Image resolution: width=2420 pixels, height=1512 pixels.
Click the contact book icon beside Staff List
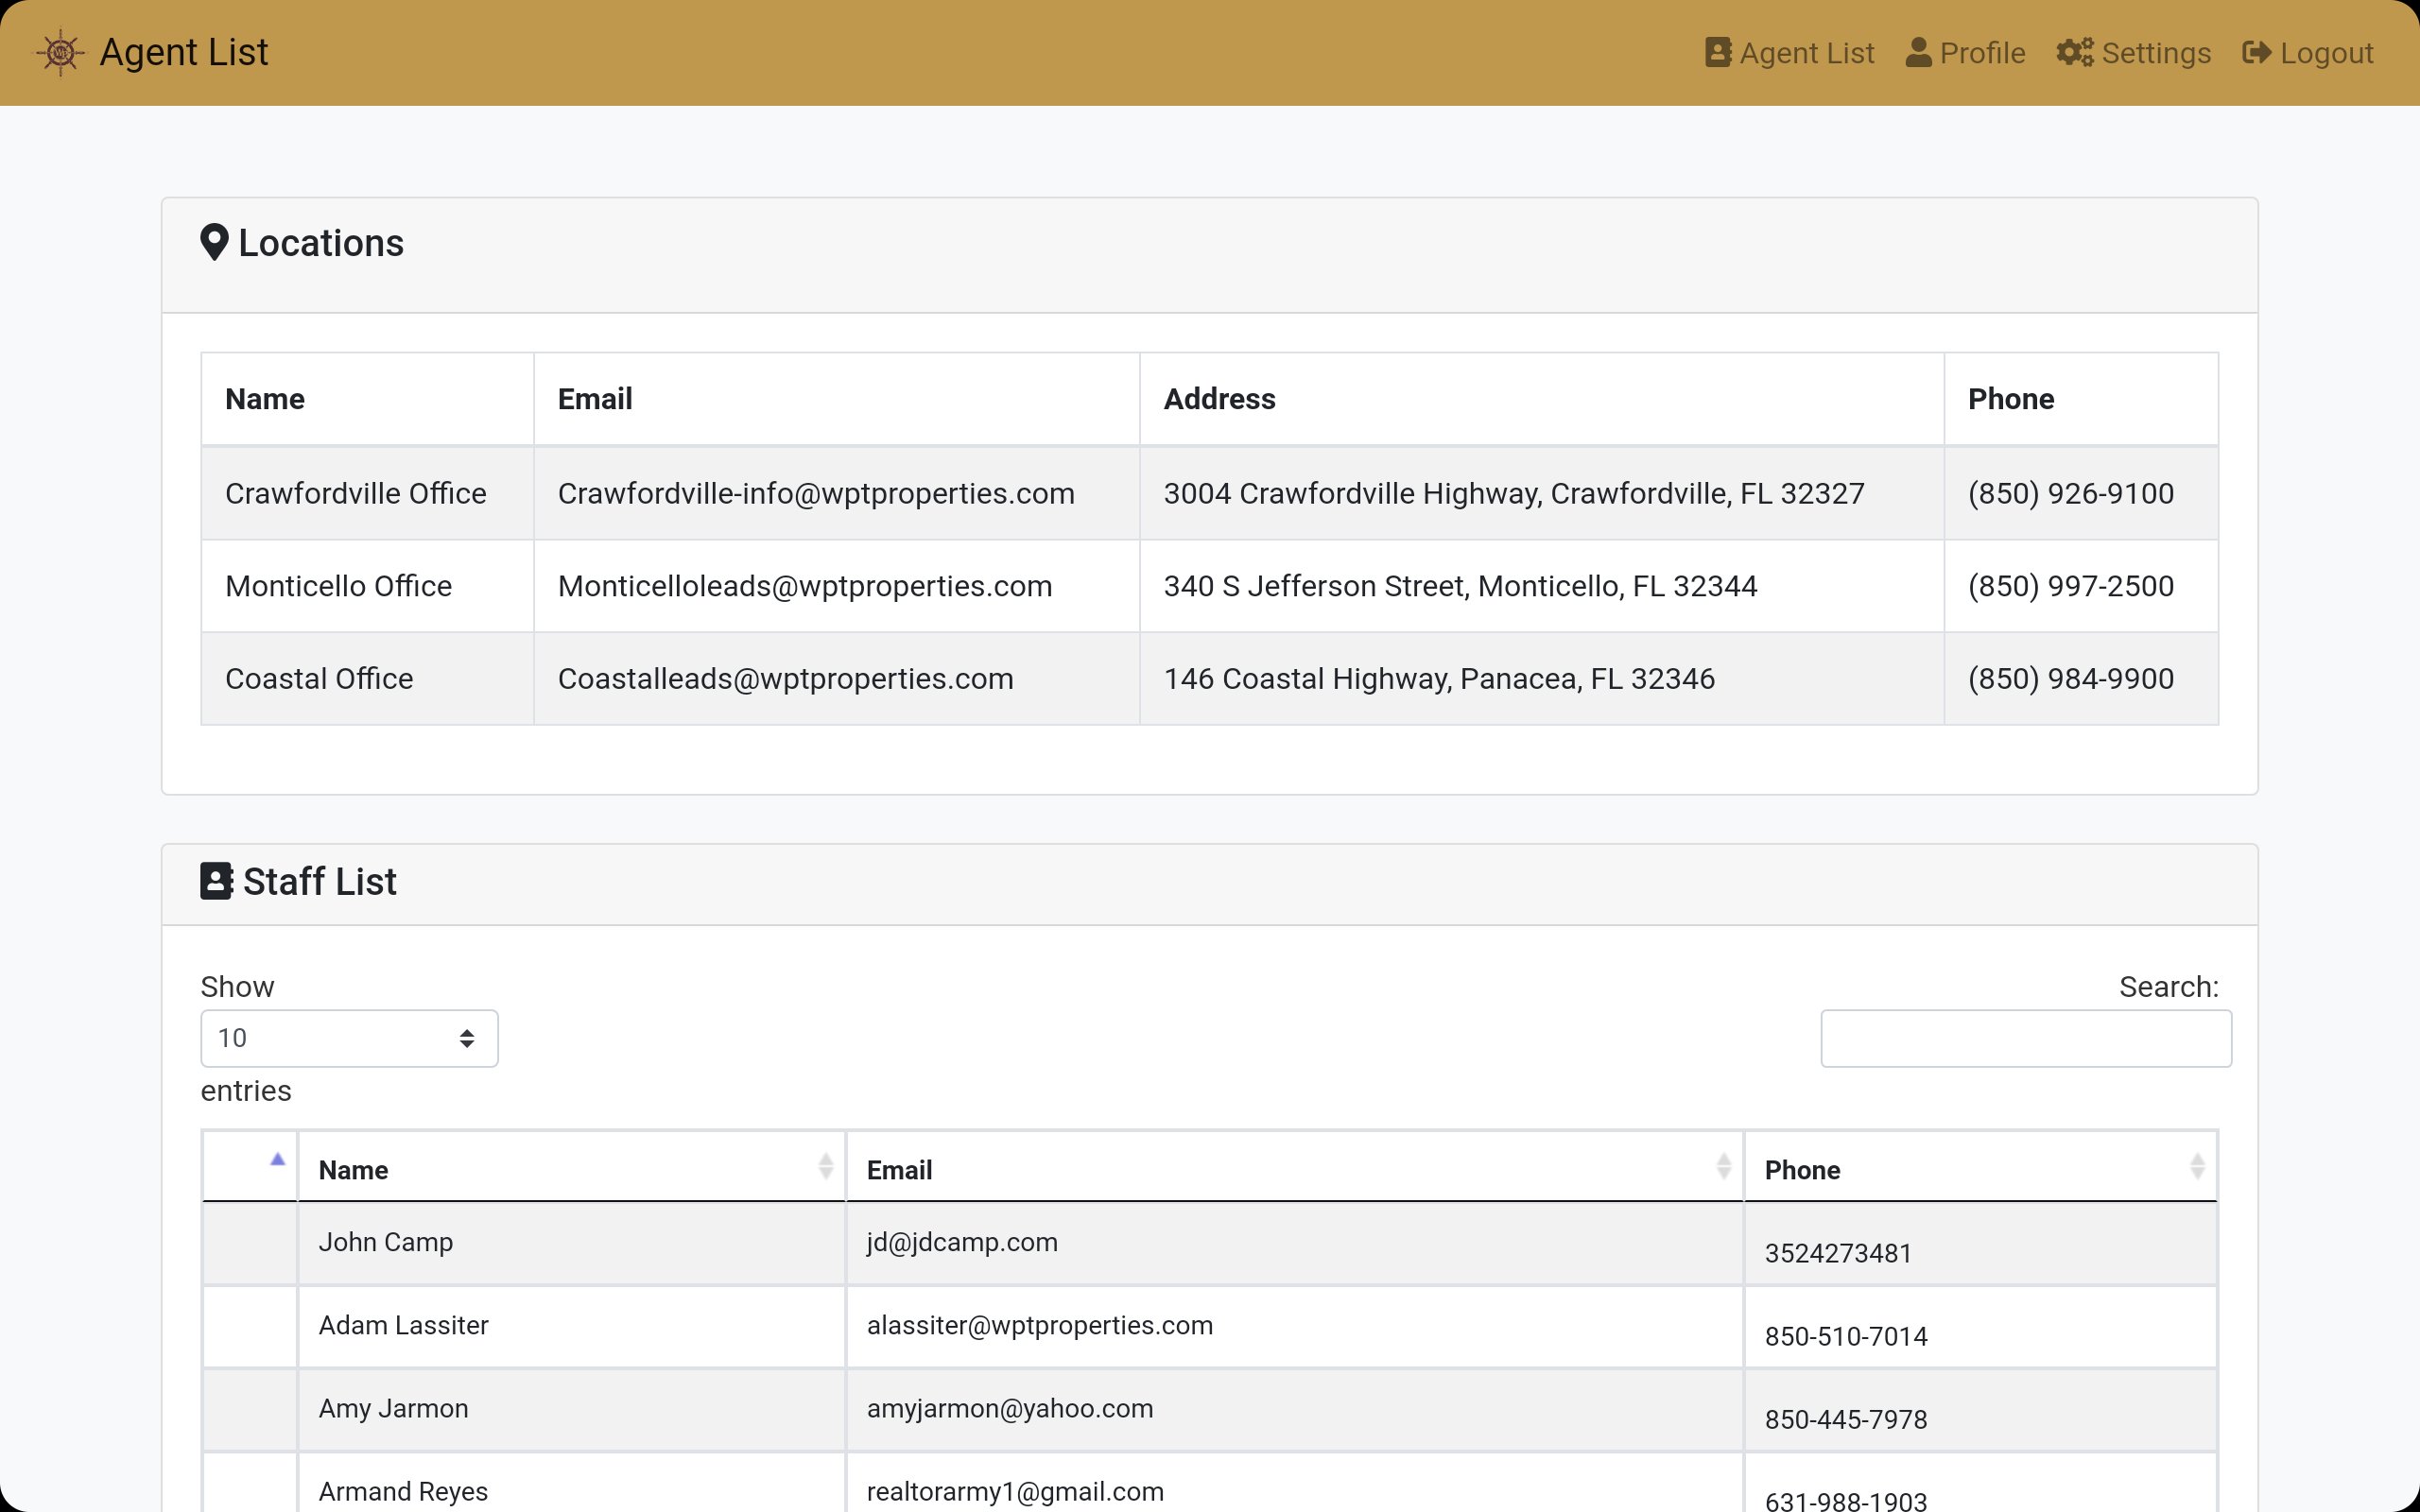[x=216, y=881]
